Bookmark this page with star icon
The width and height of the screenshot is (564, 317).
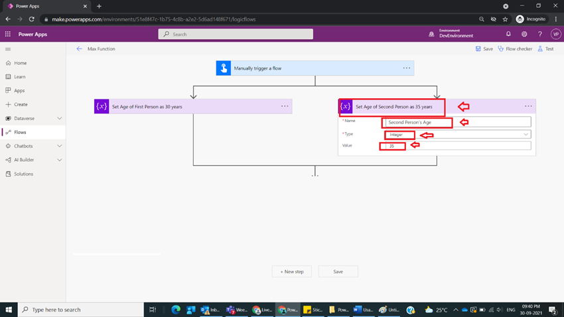click(x=505, y=19)
